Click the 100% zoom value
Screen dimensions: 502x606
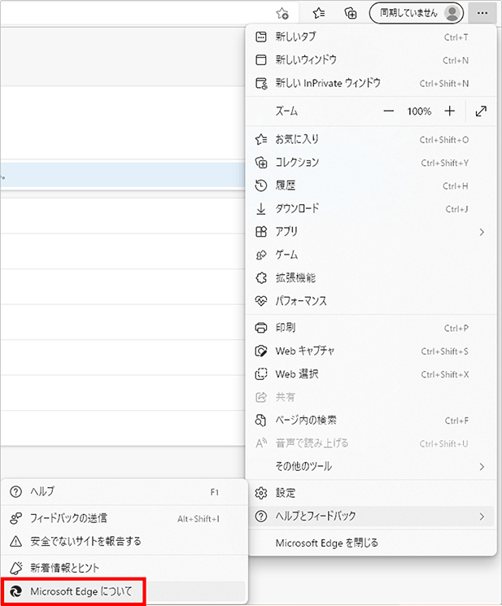pos(419,111)
